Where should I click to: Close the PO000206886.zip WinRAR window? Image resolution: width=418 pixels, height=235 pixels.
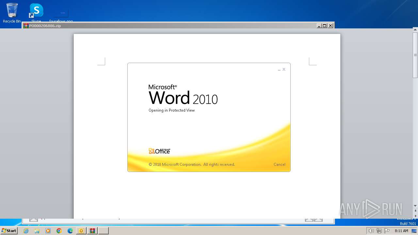(330, 25)
